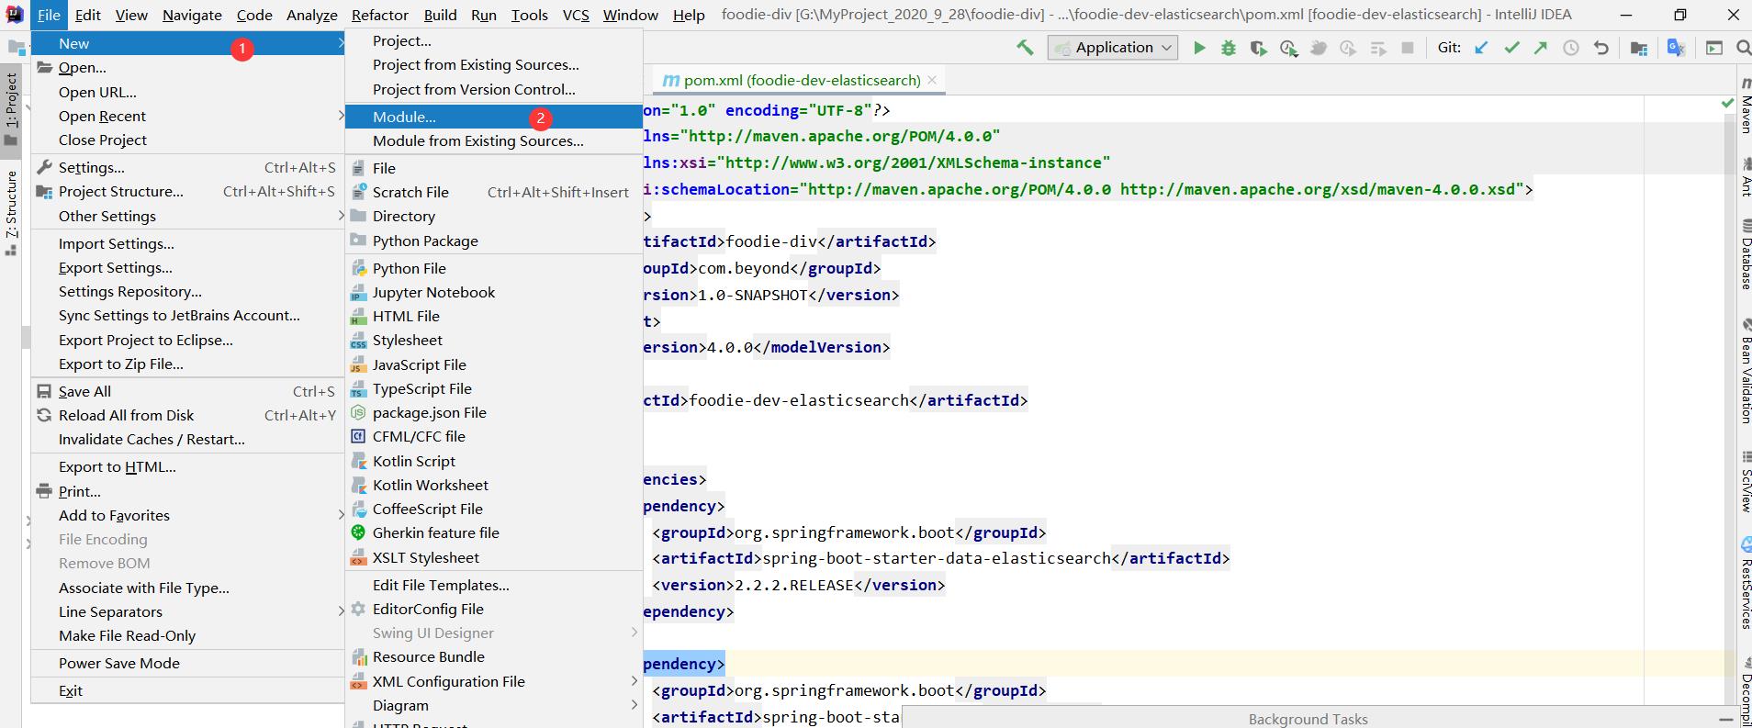Click the Git Rollback undo arrow

tap(1601, 48)
